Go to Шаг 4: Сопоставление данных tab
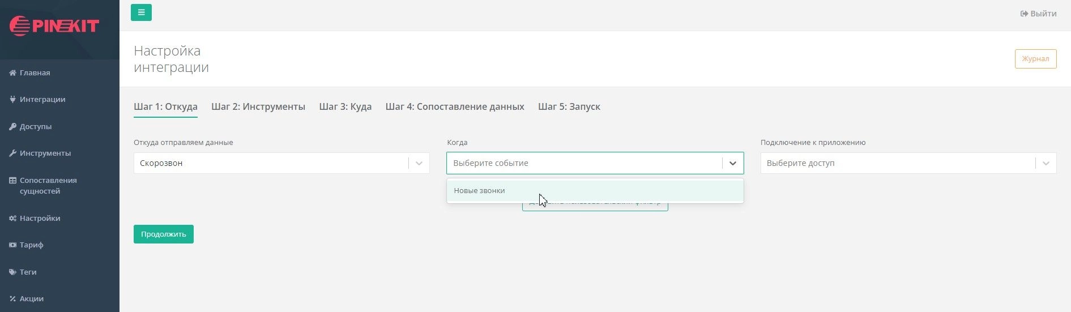This screenshot has height=312, width=1071. (x=455, y=106)
